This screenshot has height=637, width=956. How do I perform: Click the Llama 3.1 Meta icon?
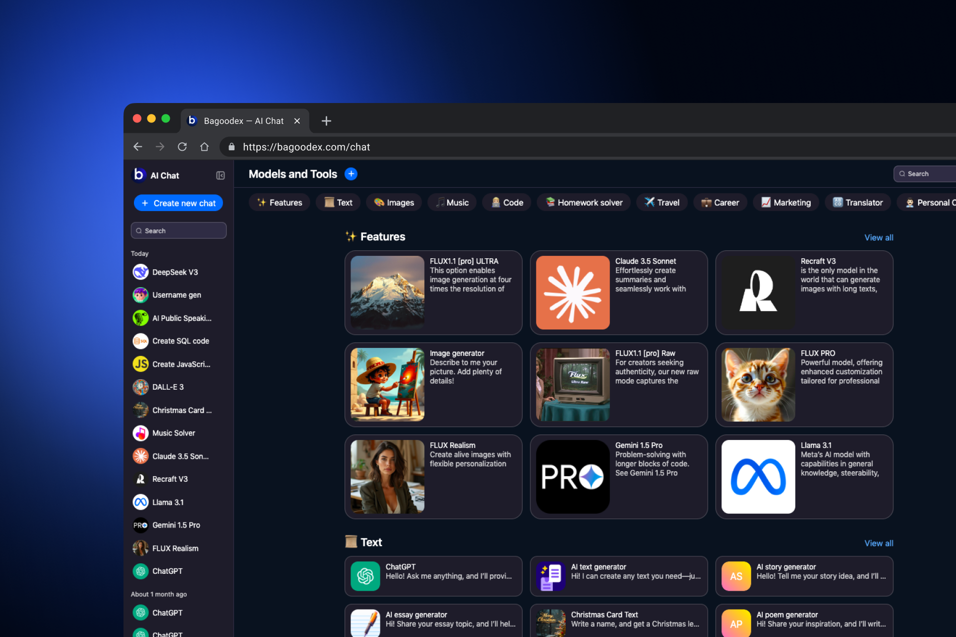coord(756,476)
